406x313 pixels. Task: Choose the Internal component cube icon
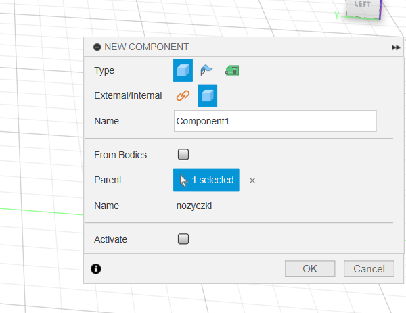pyautogui.click(x=207, y=96)
